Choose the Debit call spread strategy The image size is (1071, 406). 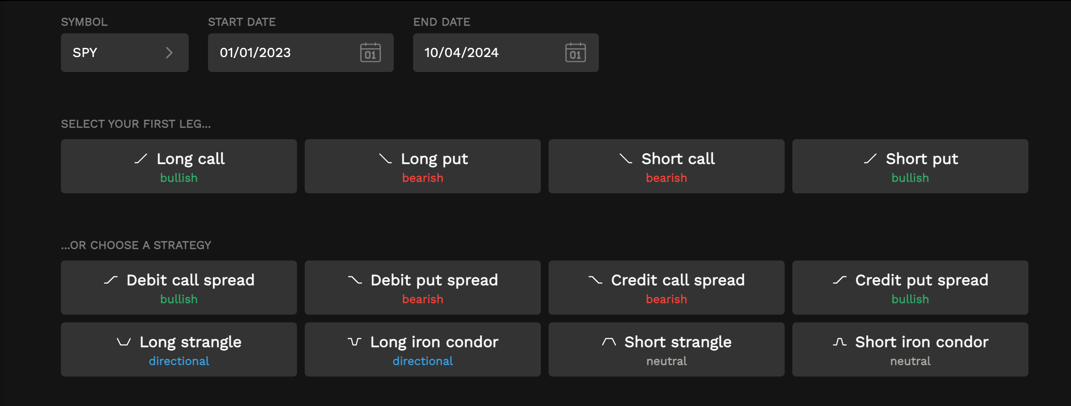178,288
